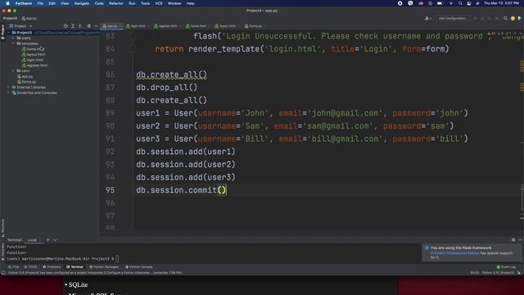Click the expand-all icon in Project panel header
The width and height of the screenshot is (524, 295).
coord(73,25)
